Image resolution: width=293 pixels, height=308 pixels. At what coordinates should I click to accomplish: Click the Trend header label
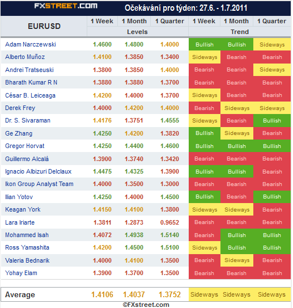tap(240, 32)
